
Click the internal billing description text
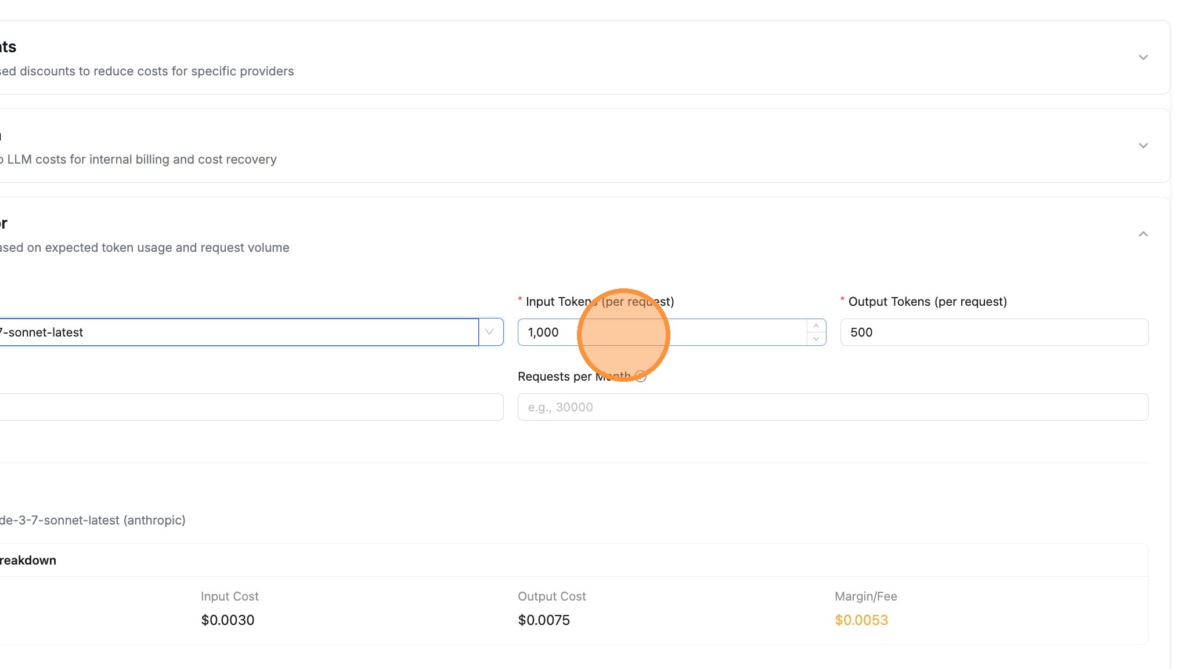tap(138, 159)
